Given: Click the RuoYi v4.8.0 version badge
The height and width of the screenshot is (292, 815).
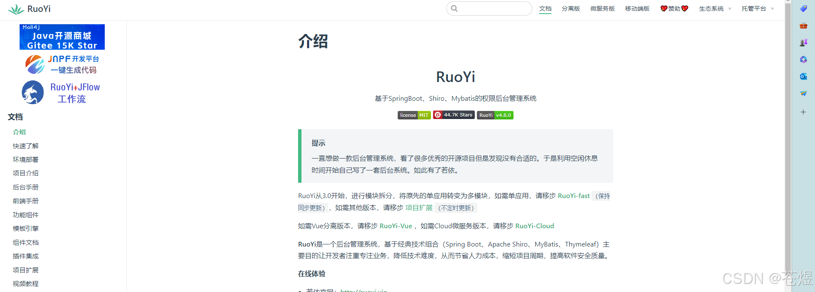Looking at the screenshot, I should tap(495, 115).
